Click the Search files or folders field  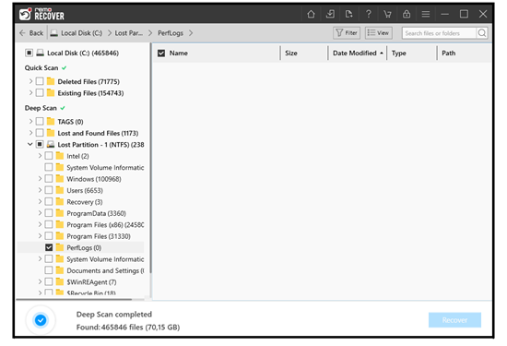click(439, 33)
